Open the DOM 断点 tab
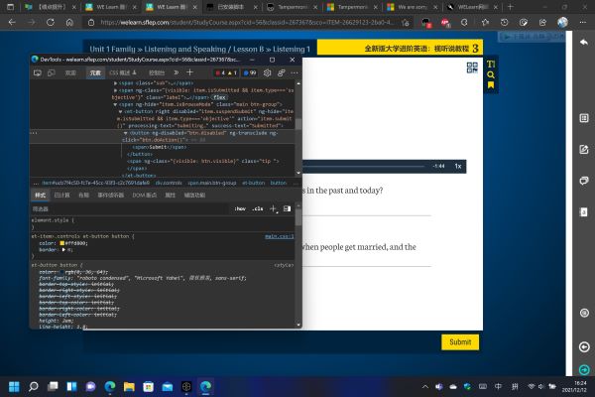The image size is (595, 397). coord(143,196)
